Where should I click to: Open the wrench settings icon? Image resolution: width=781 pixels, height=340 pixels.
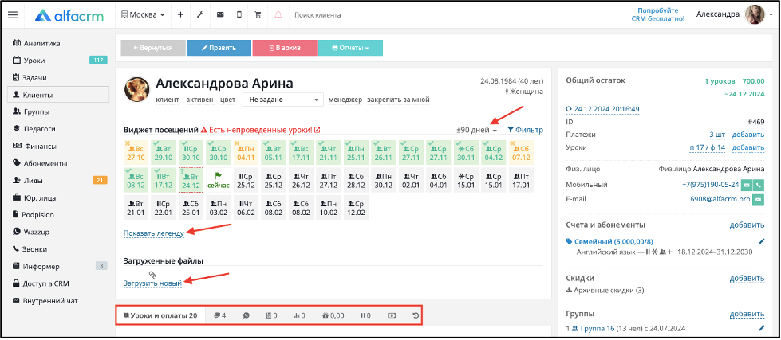[x=200, y=15]
